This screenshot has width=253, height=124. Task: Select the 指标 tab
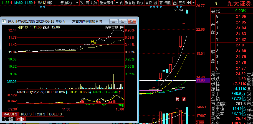(x=21, y=119)
